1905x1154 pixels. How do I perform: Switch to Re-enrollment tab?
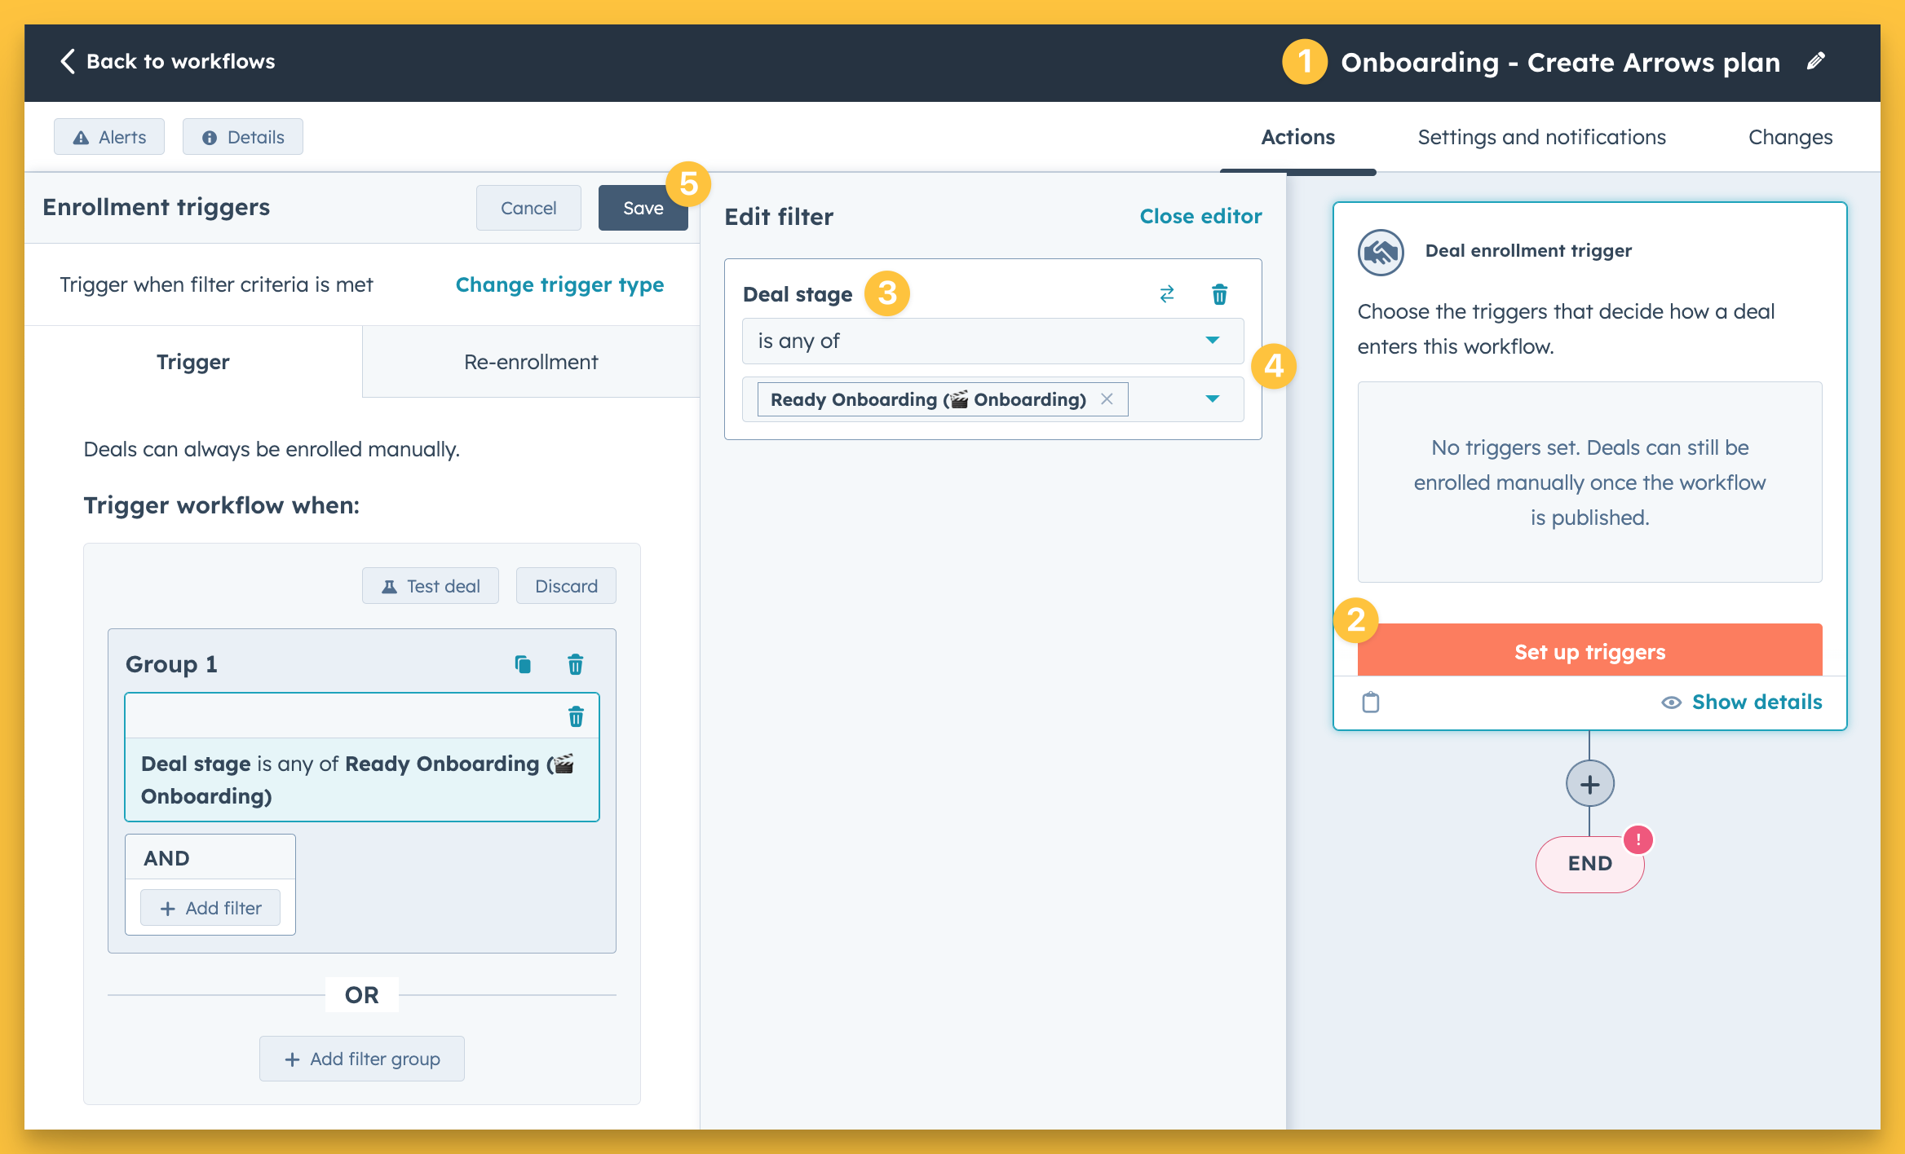pyautogui.click(x=531, y=362)
